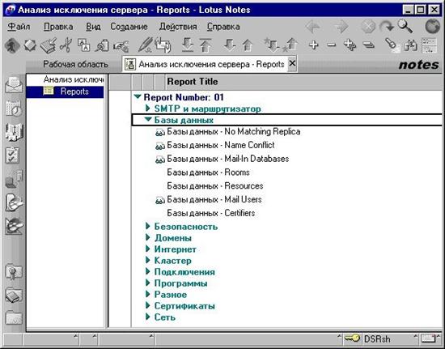
Task: Click the flashlight search toolbar icon
Action: coord(392,45)
